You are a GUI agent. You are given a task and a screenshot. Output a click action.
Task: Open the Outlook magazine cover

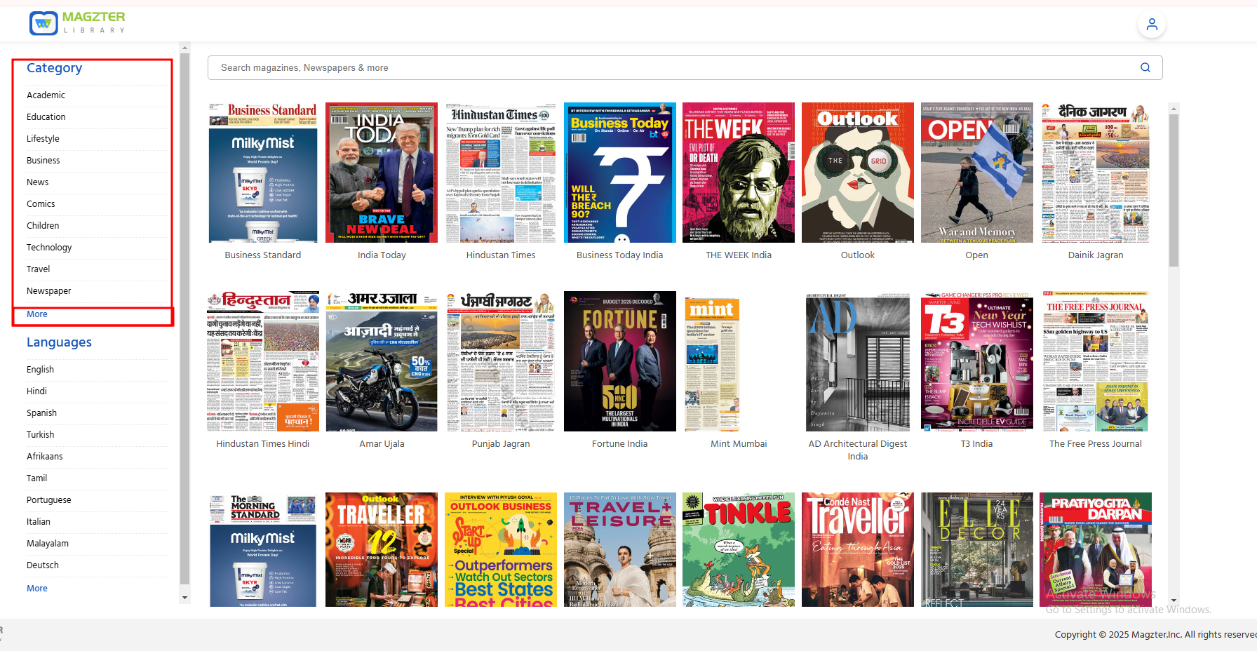click(857, 173)
